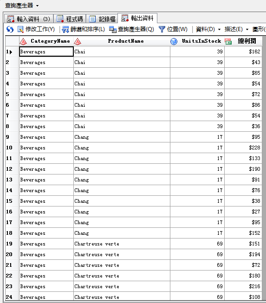Click CategoryName column character type icon

tap(23, 41)
